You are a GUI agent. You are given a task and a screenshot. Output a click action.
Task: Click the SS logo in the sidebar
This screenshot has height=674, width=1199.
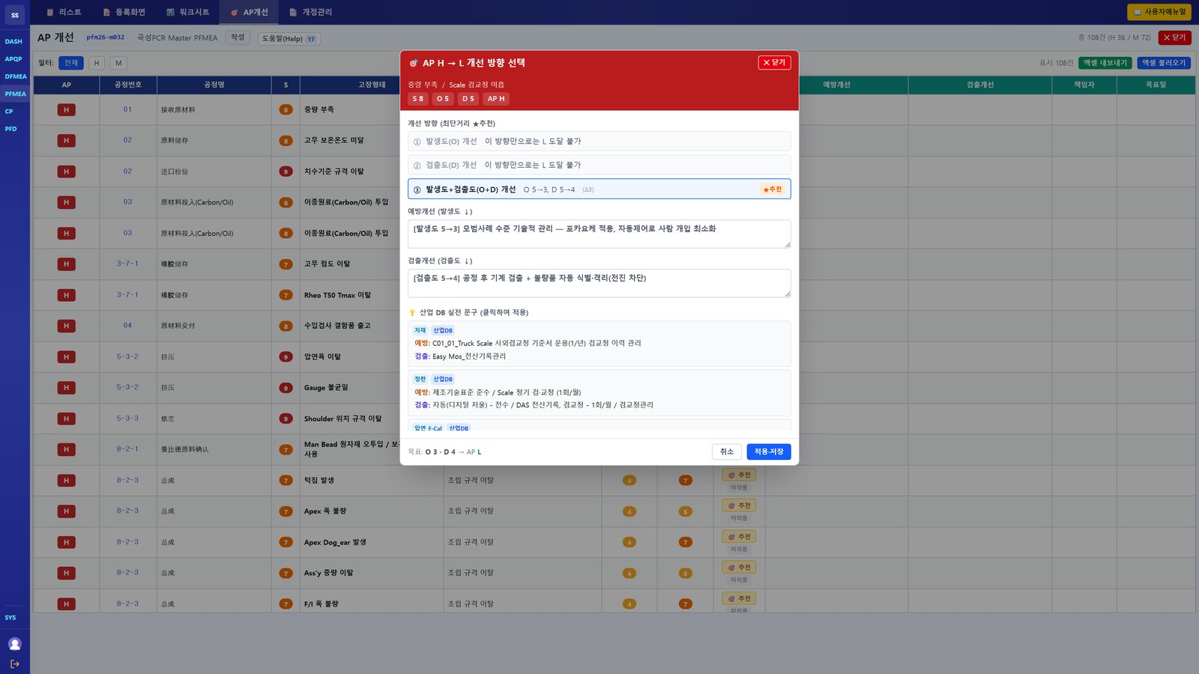pyautogui.click(x=15, y=15)
